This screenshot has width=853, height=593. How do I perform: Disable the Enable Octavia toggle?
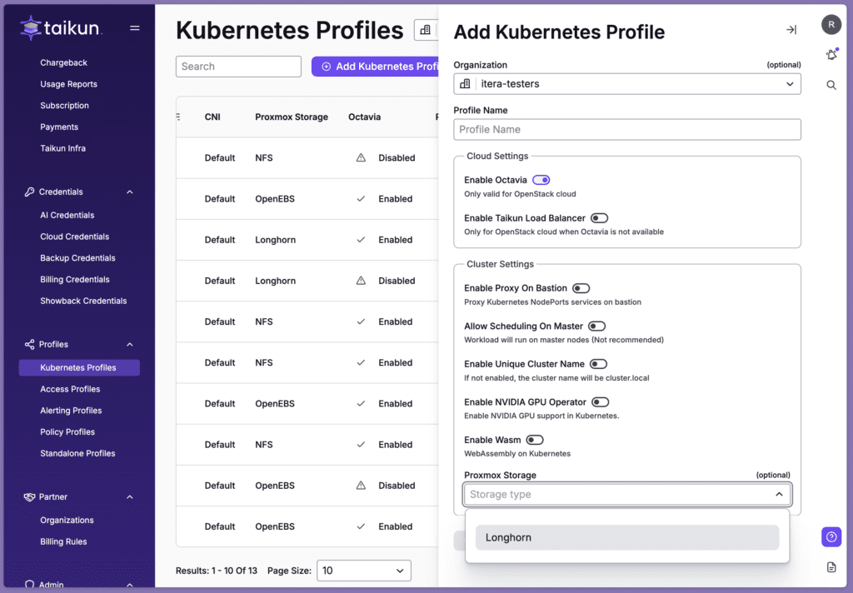[541, 180]
